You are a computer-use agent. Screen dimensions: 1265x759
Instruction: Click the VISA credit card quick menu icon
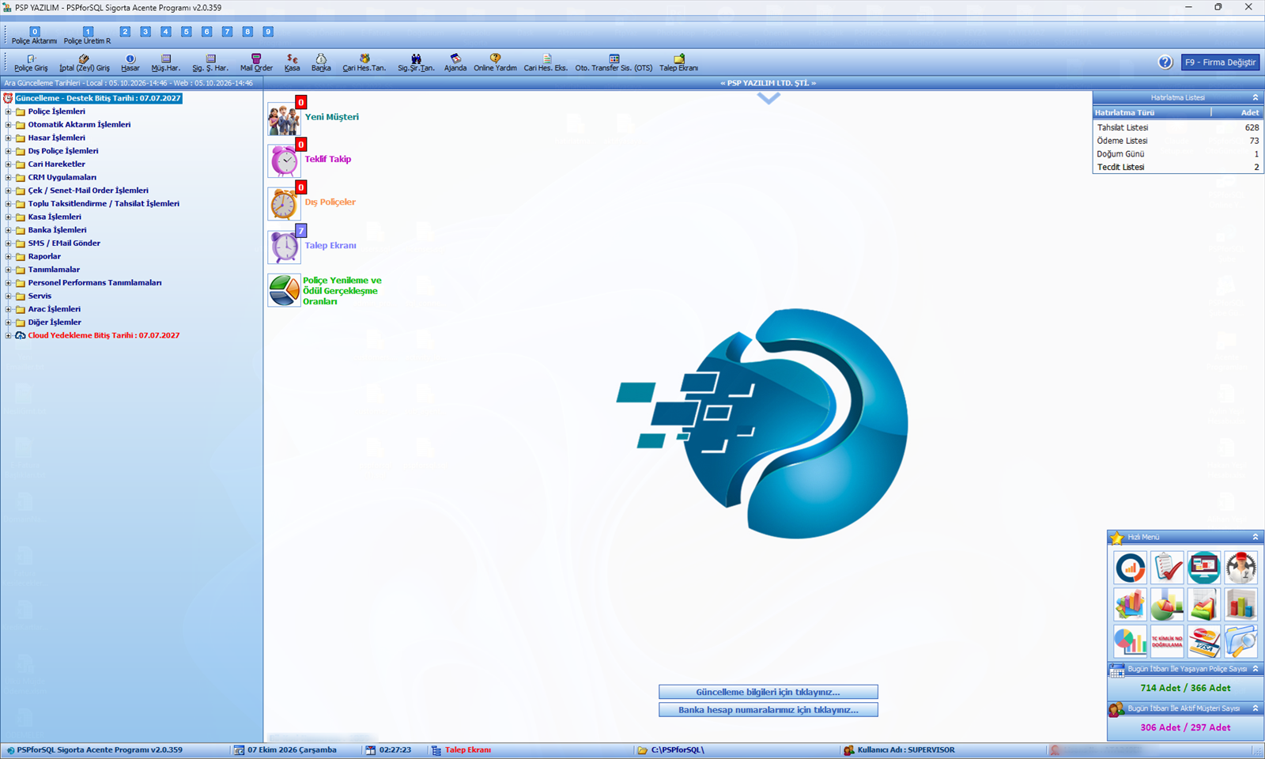[x=1203, y=641]
